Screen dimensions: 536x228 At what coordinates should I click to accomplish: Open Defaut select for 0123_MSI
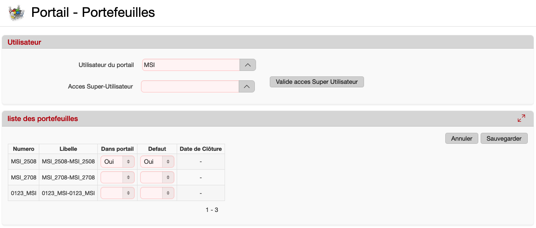(x=157, y=193)
